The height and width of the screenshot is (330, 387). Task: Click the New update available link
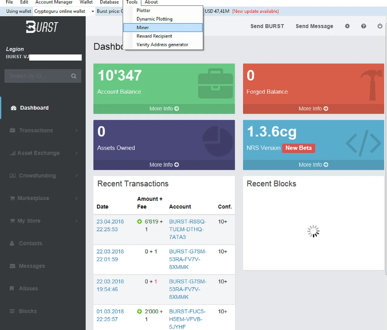coord(255,11)
